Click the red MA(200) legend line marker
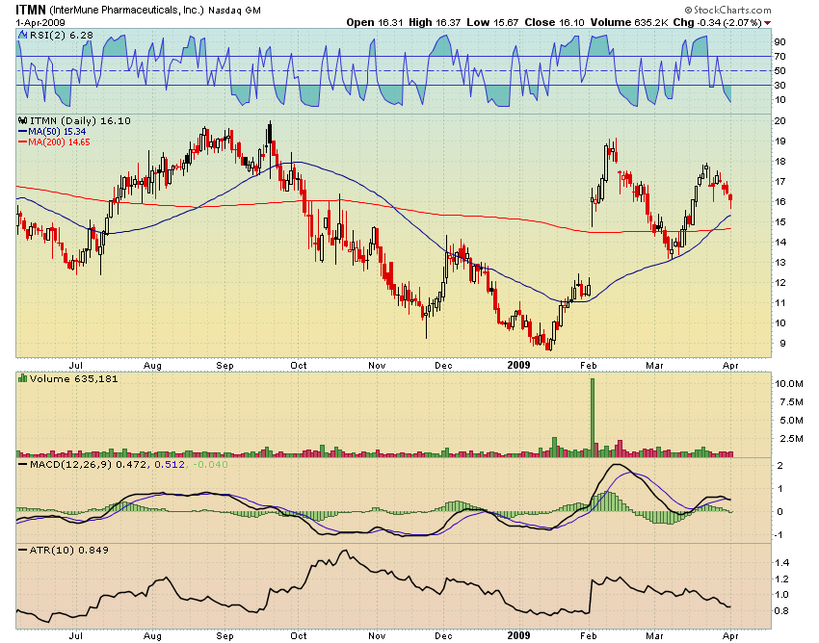This screenshot has width=819, height=643. 22,141
